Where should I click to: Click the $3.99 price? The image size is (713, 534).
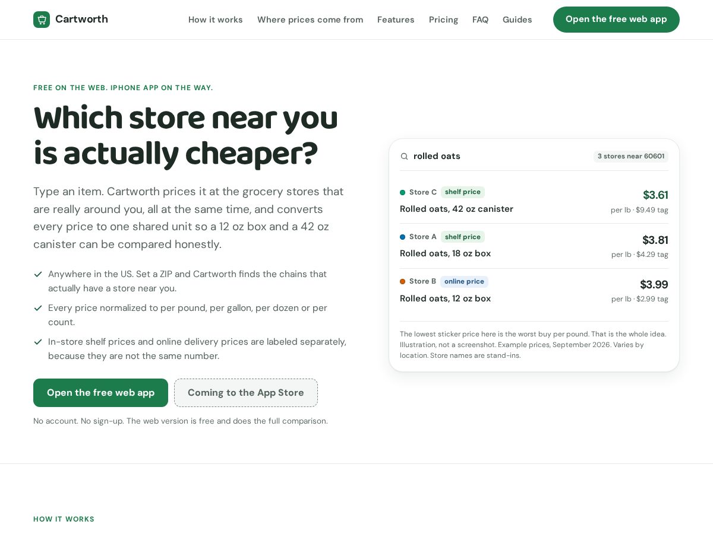click(x=654, y=284)
